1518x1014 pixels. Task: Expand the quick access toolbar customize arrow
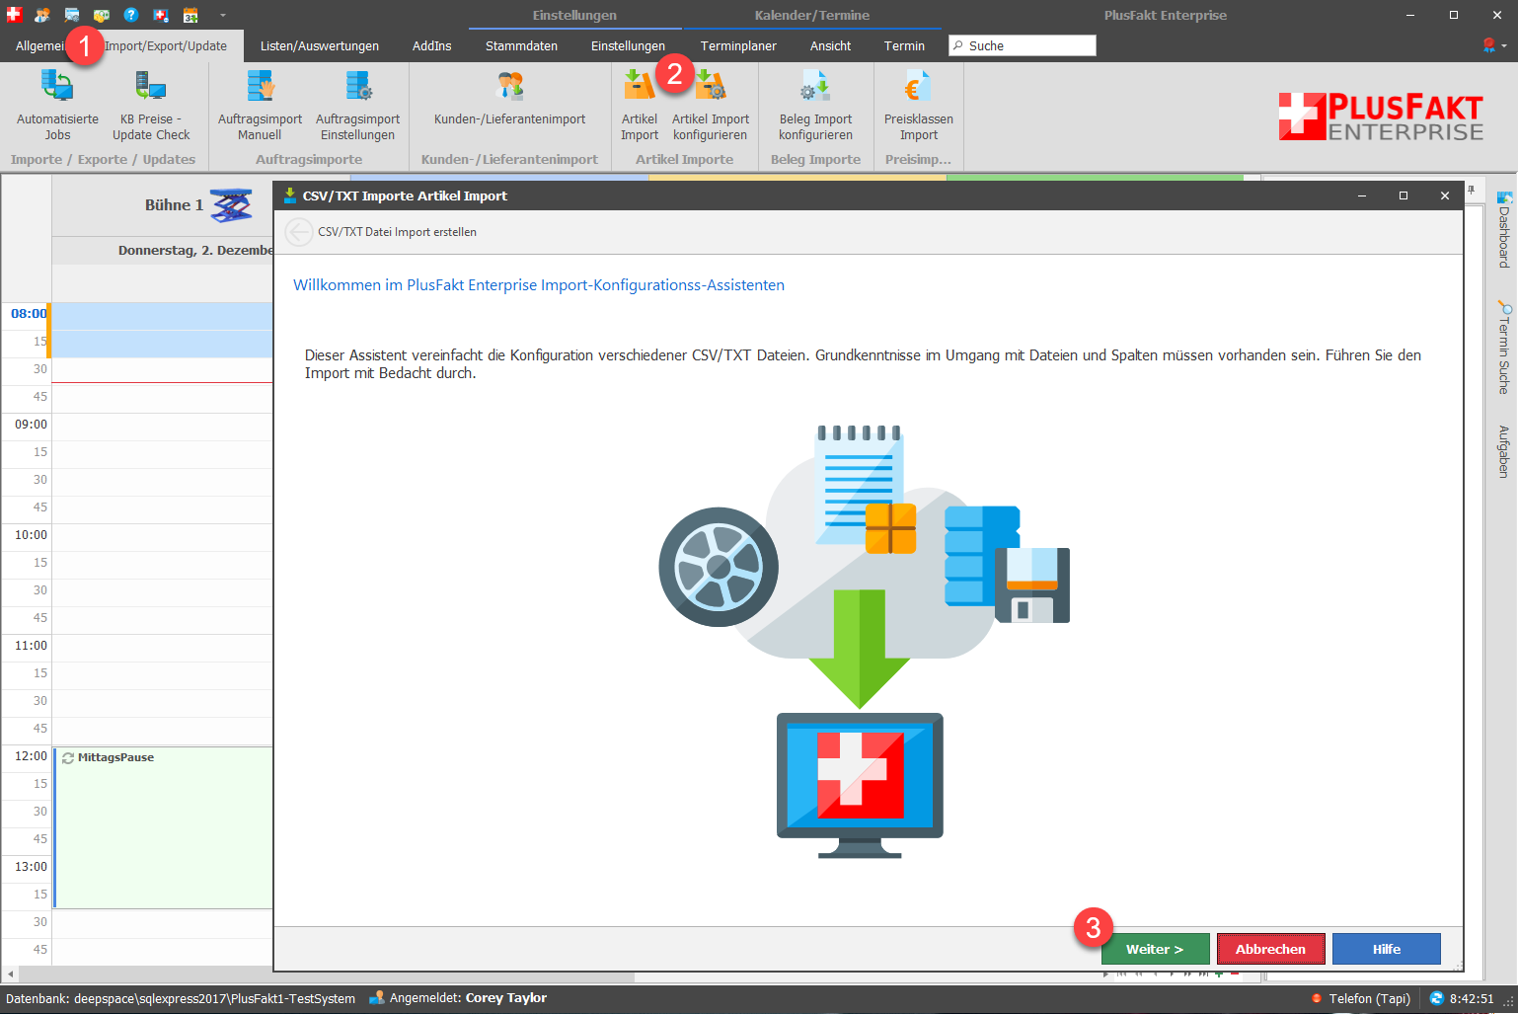pyautogui.click(x=222, y=15)
